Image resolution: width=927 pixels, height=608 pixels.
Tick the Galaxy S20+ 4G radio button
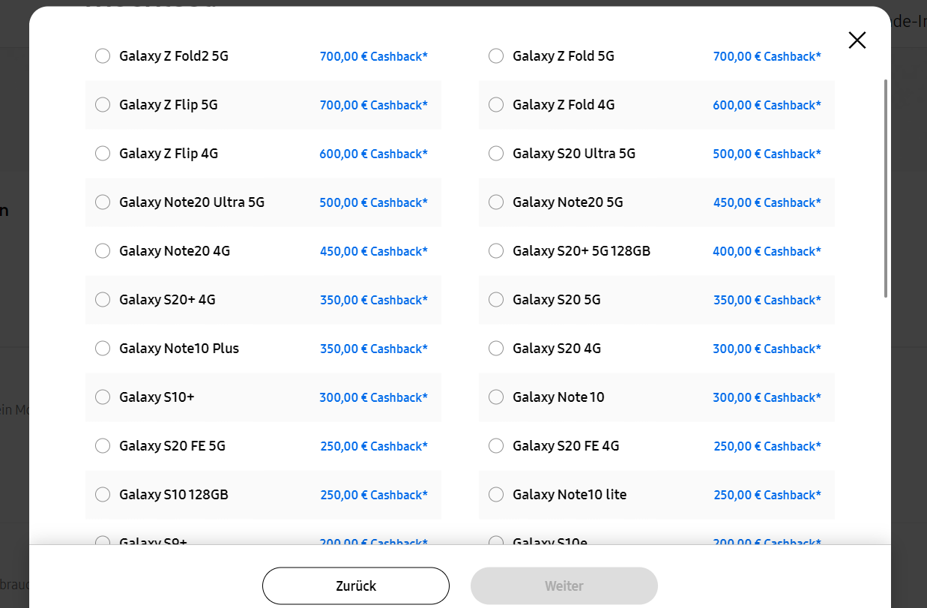click(x=103, y=300)
